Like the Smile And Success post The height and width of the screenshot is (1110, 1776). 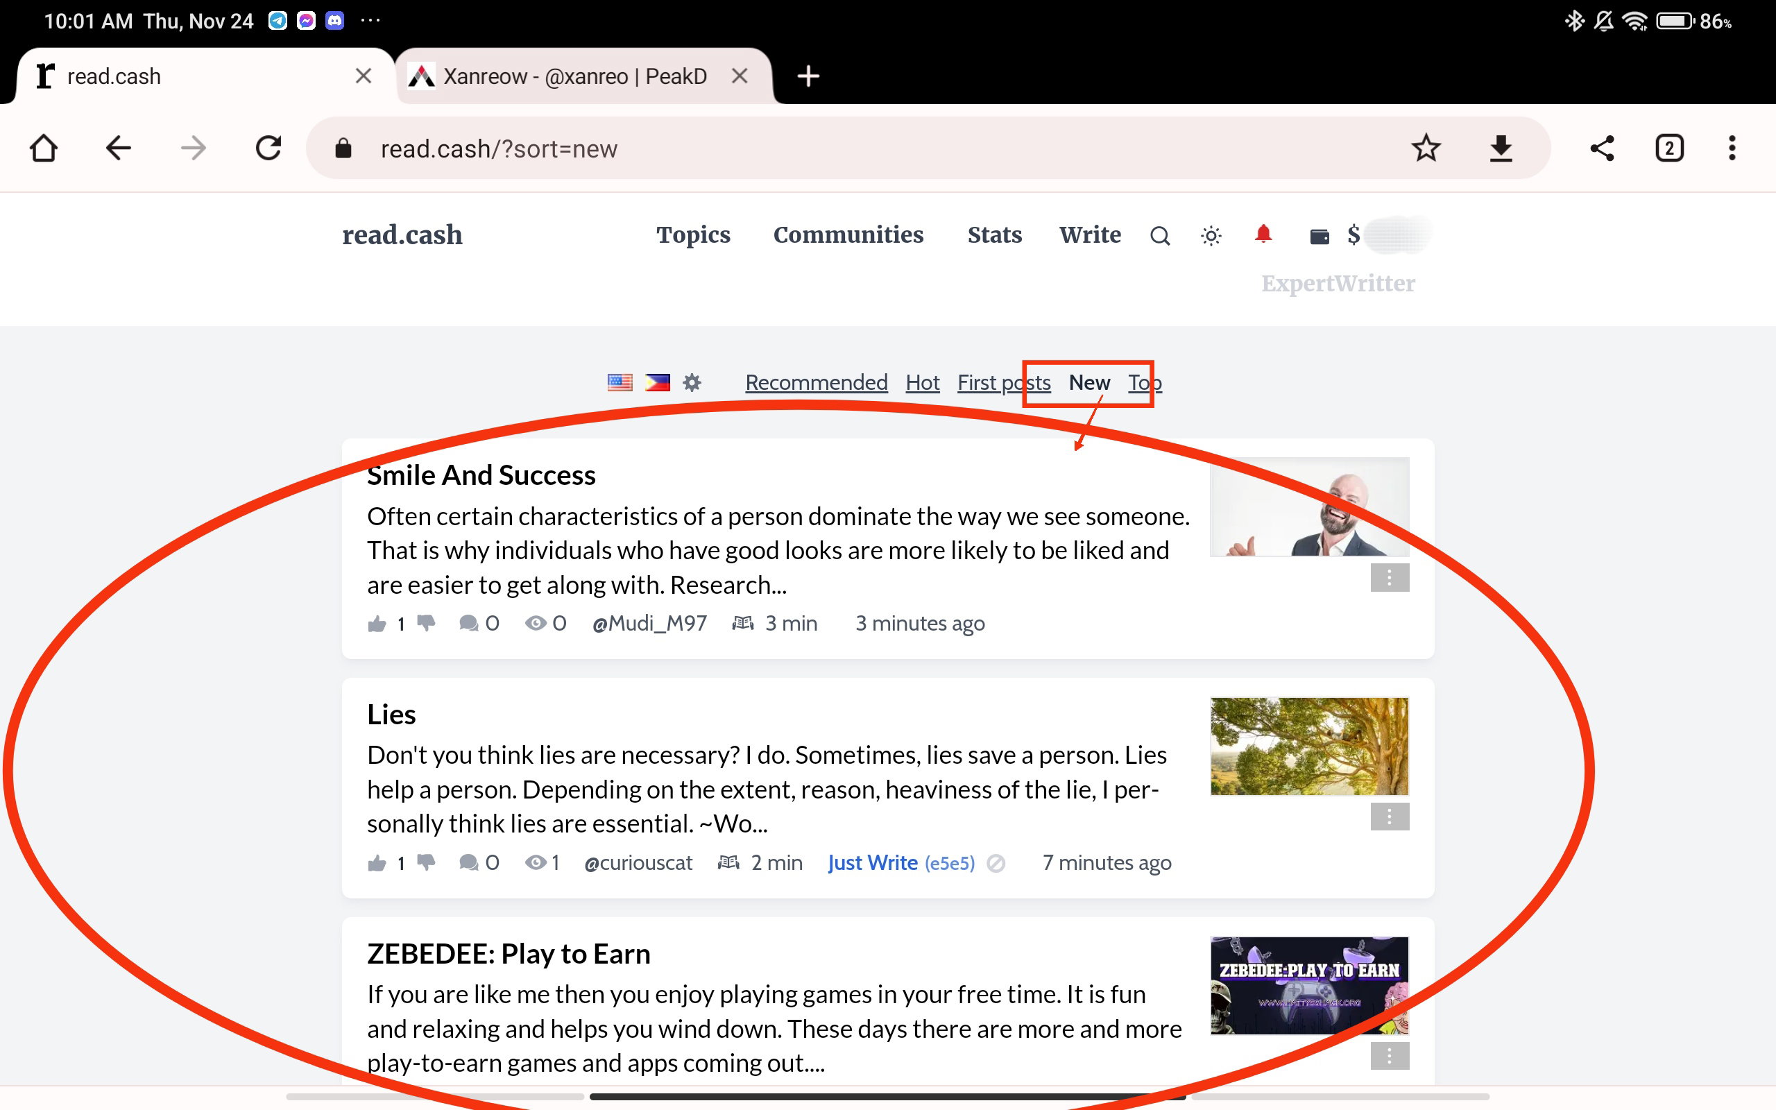coord(377,624)
